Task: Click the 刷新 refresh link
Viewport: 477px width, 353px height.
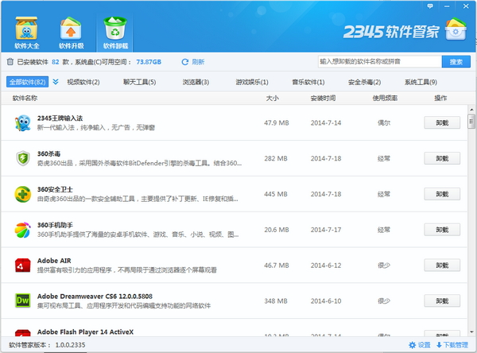Action: pyautogui.click(x=193, y=61)
